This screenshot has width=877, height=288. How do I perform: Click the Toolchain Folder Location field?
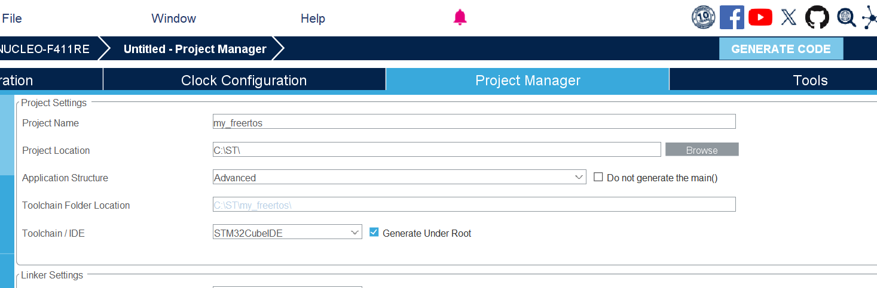[474, 205]
